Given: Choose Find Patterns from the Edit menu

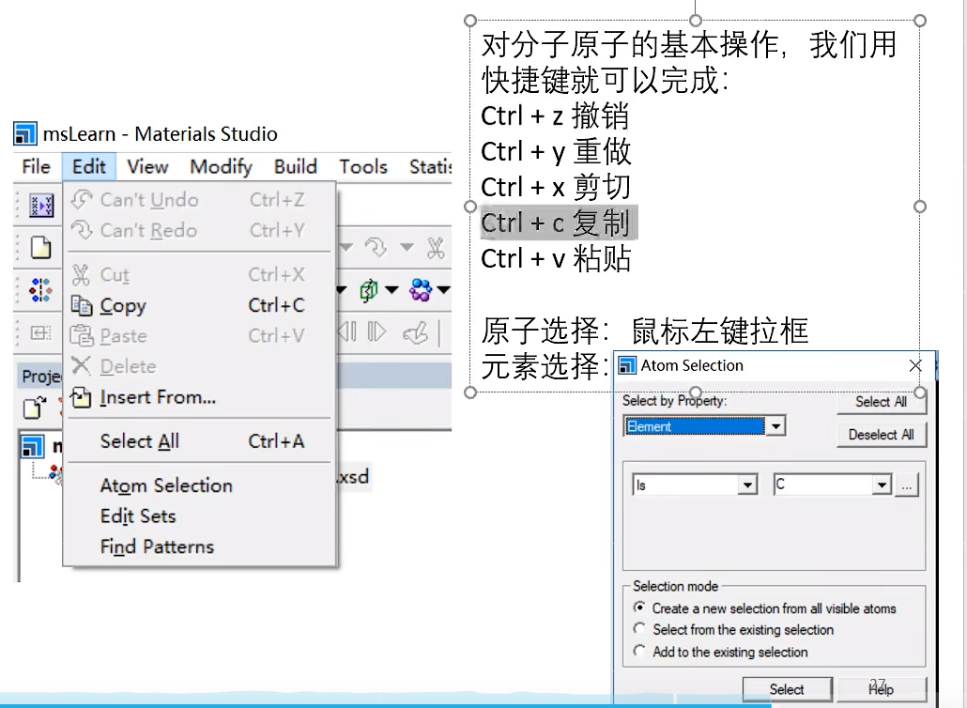Looking at the screenshot, I should click(x=157, y=546).
